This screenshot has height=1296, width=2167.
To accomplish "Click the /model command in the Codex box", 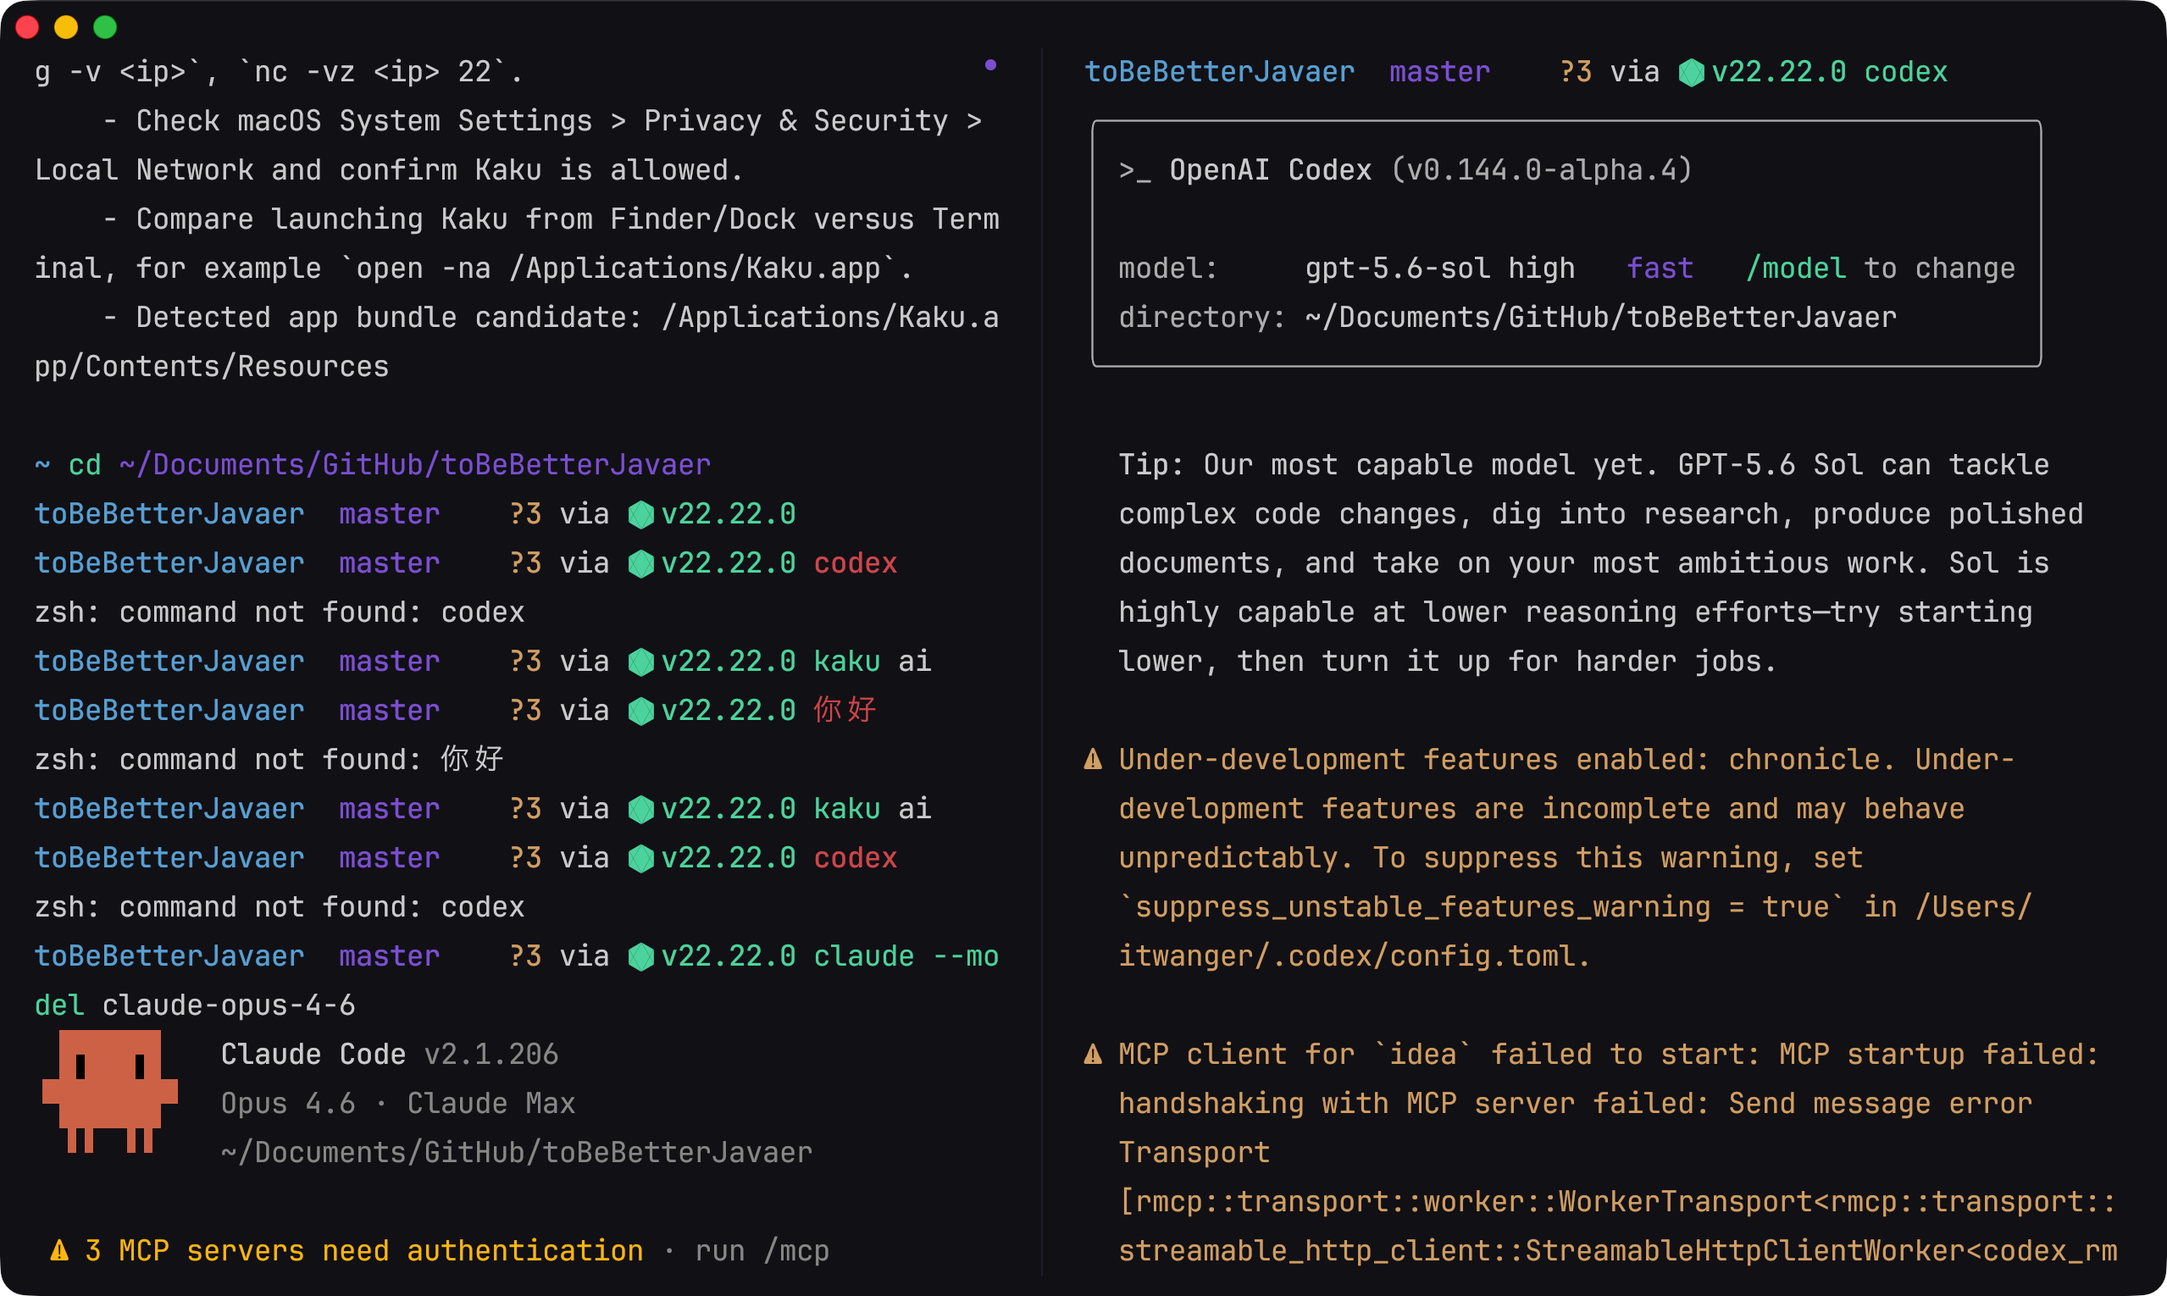I will coord(1796,269).
